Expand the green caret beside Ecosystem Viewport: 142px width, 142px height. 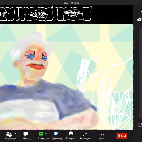[46, 134]
